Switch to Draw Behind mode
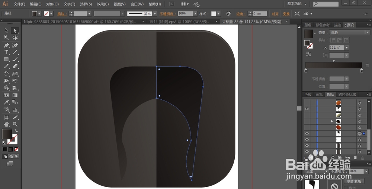Image resolution: width=372 pixels, height=189 pixels. pyautogui.click(x=11, y=157)
